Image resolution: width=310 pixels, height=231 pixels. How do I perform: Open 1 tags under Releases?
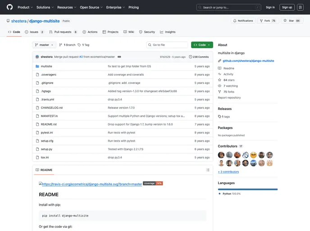coord(224,116)
